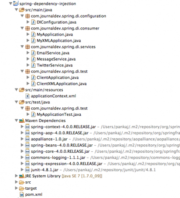
Task: Click the MyApplication.java file icon
Action: pyautogui.click(x=33, y=34)
